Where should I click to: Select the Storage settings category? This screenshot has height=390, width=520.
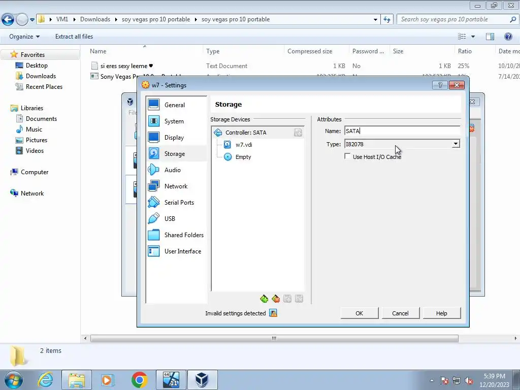[176, 153]
